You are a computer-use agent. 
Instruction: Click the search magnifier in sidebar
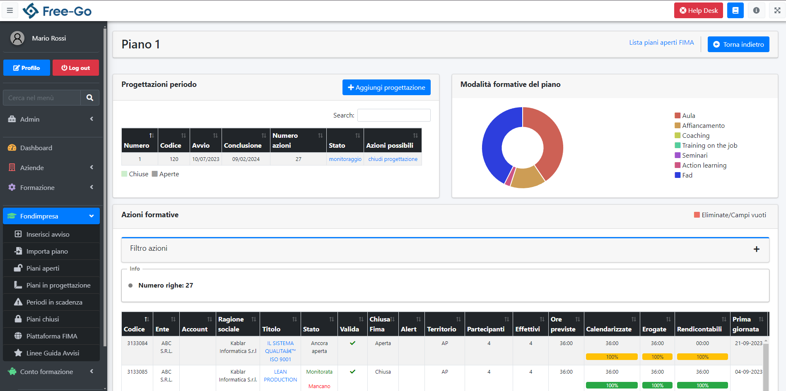coord(90,98)
